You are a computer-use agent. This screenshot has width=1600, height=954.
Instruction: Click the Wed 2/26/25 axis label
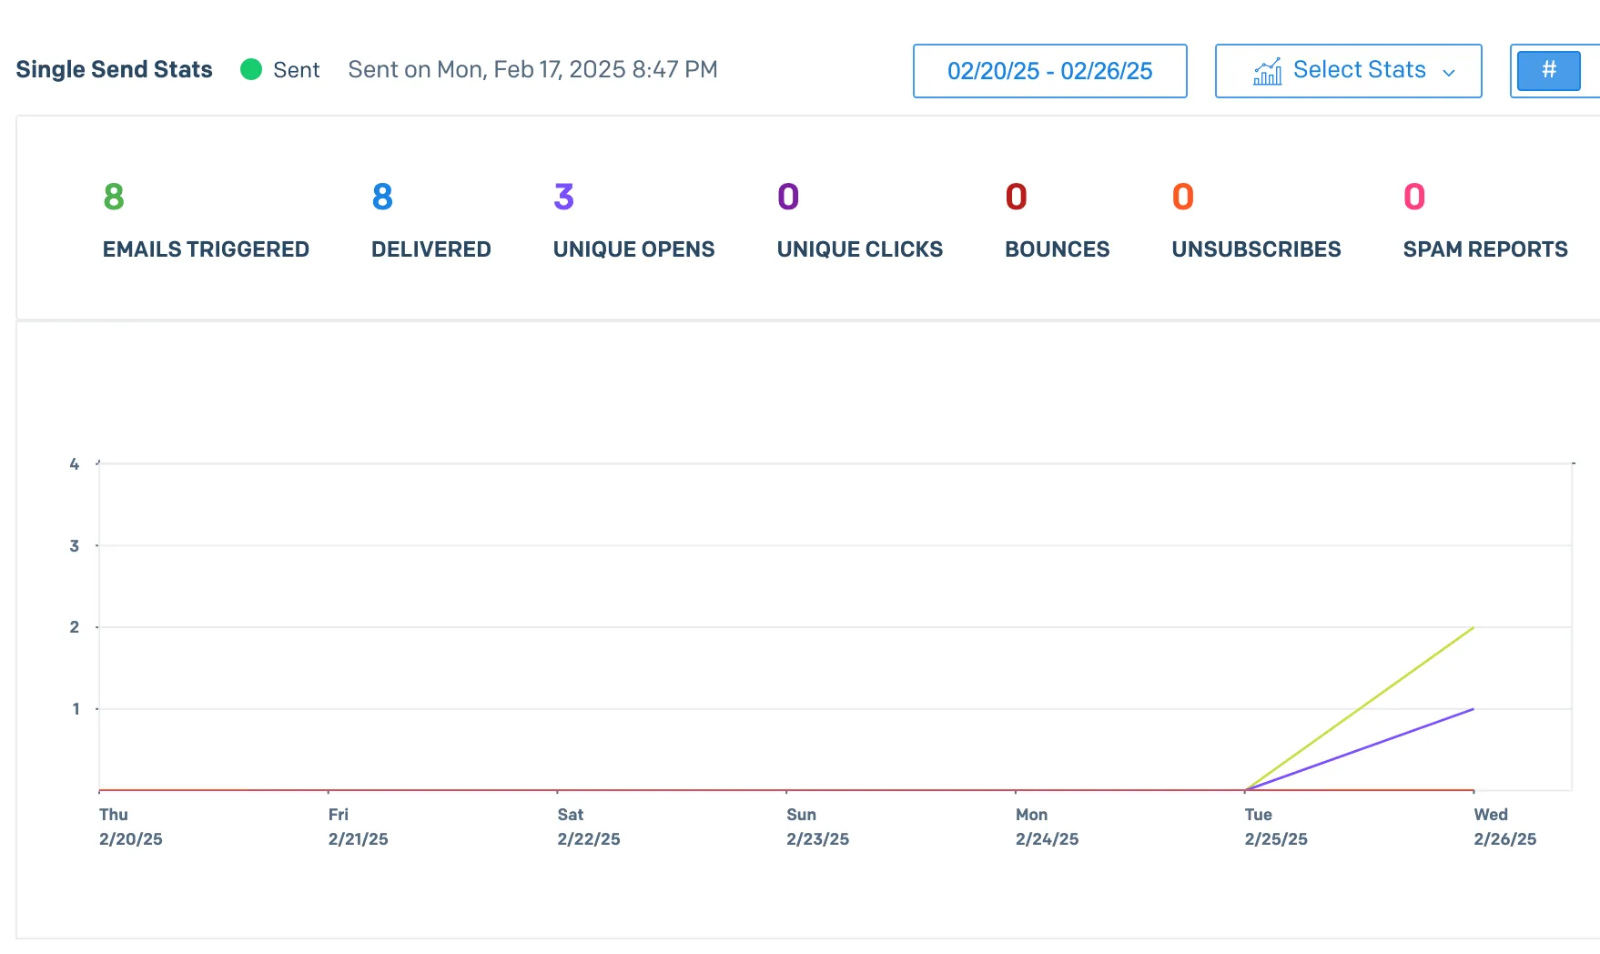[1504, 827]
